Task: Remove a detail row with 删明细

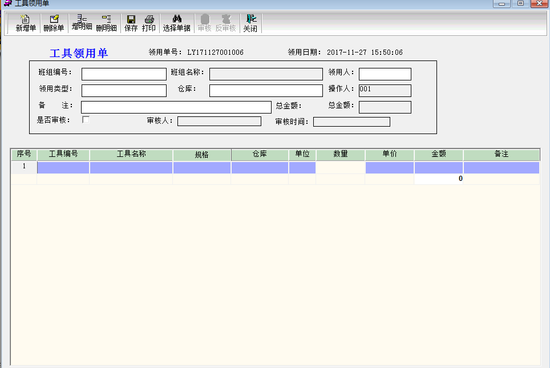Action: 106,23
